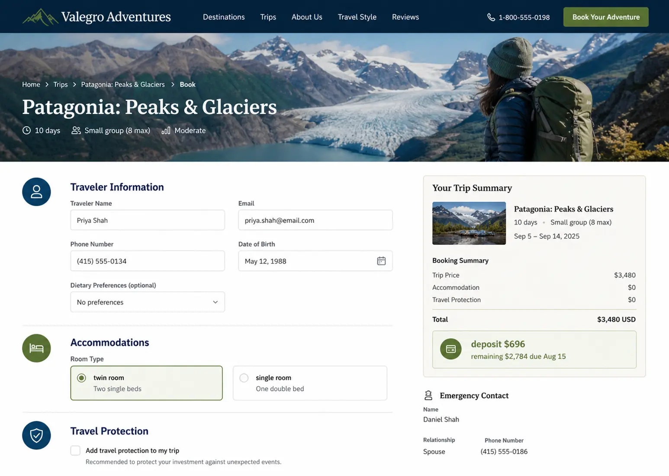This screenshot has height=476, width=669.
Task: Enable Add travel protection to my trip
Action: pyautogui.click(x=75, y=450)
